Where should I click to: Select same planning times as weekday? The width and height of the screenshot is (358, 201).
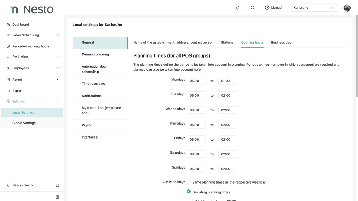tap(189, 182)
